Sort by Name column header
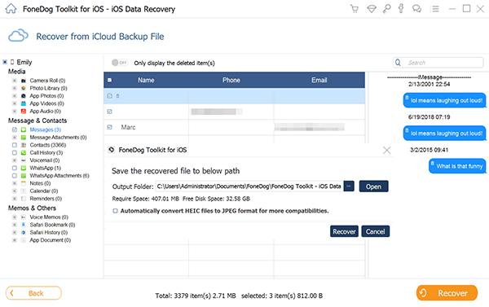This screenshot has width=489, height=307. [146, 80]
